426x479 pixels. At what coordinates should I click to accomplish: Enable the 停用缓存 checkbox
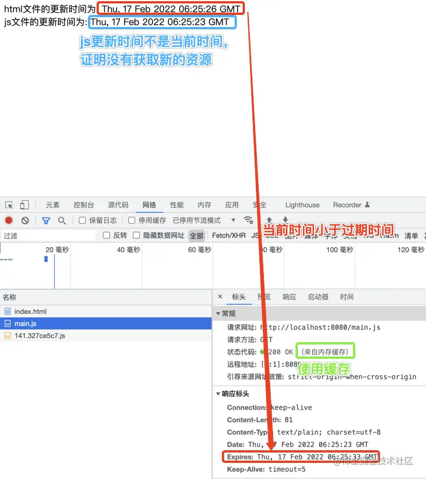click(132, 220)
